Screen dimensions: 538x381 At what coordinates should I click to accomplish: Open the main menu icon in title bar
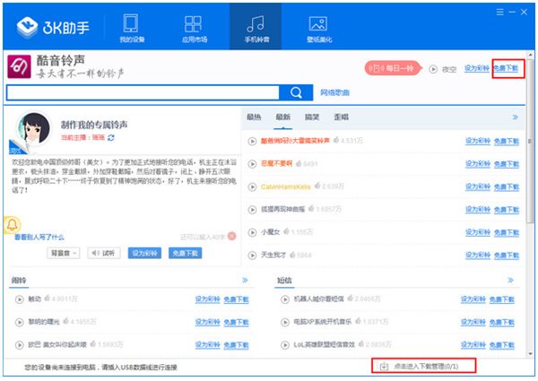(x=500, y=13)
